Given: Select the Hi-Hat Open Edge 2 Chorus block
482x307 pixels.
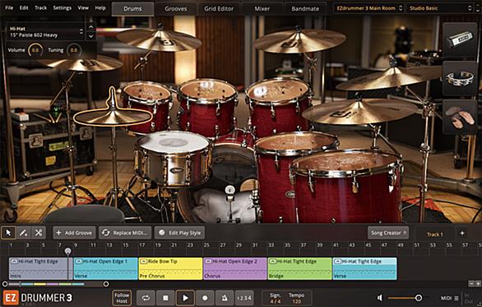Looking at the screenshot, I should click(235, 268).
